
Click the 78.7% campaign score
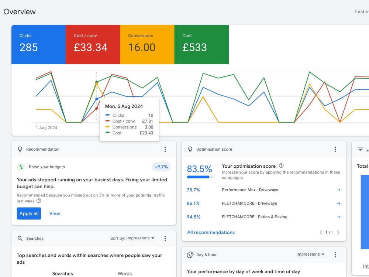(x=193, y=190)
